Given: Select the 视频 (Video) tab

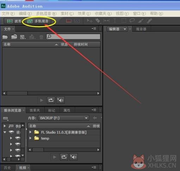Looking at the screenshot, I should tap(23, 167).
